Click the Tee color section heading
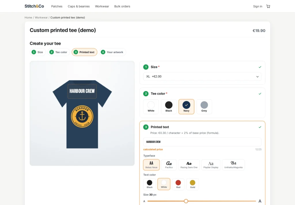This screenshot has width=295, height=205. pyautogui.click(x=158, y=93)
